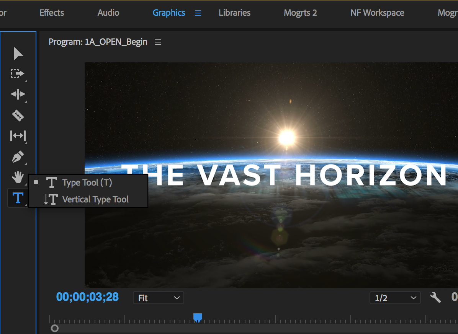Image resolution: width=458 pixels, height=334 pixels.
Task: Select the Slip tool
Action: 18,136
